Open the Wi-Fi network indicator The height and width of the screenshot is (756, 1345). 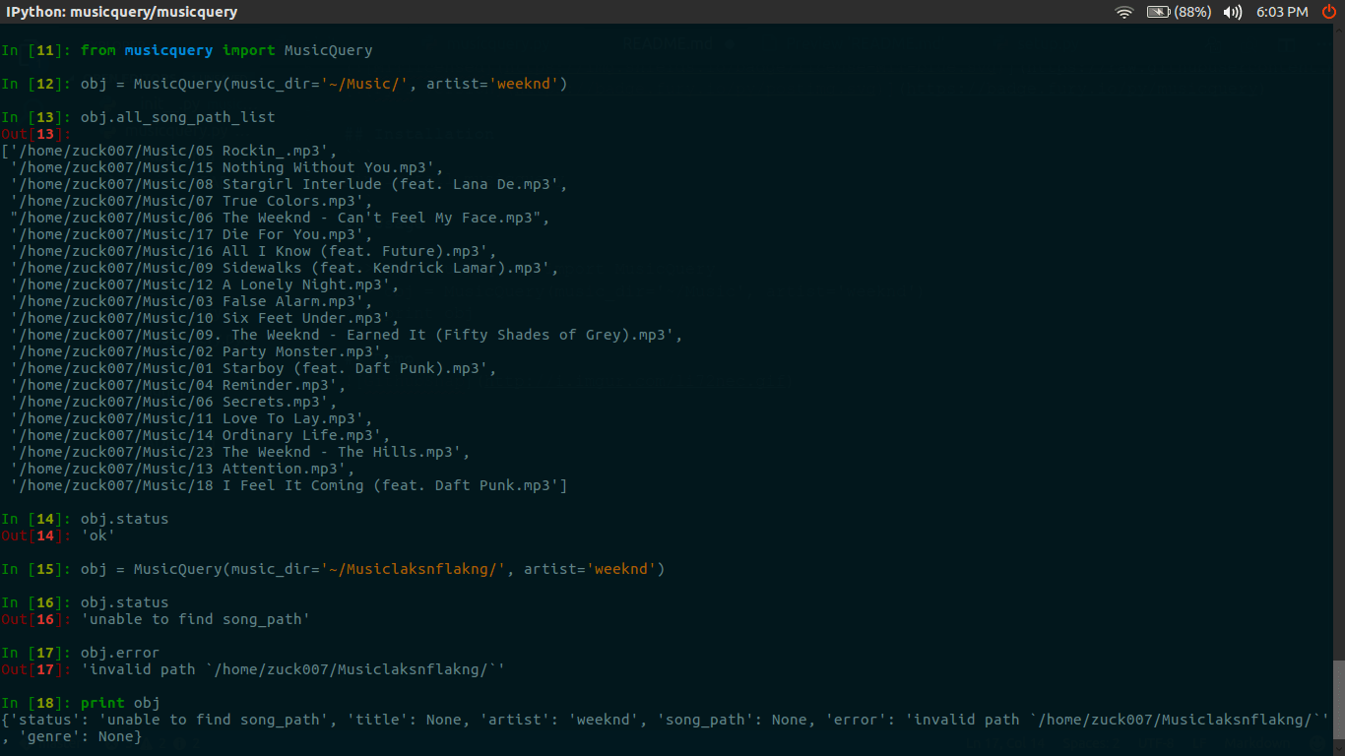[1123, 12]
